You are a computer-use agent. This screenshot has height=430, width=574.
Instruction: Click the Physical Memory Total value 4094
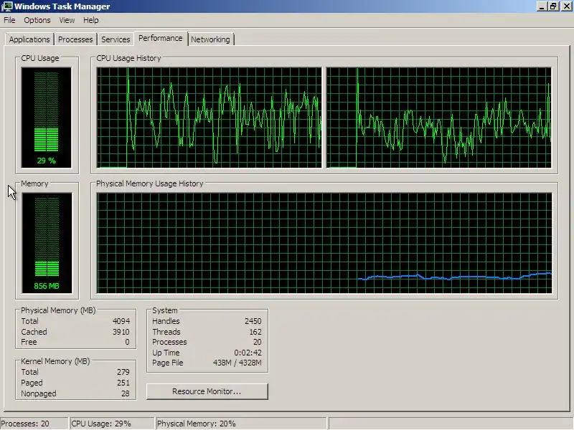pyautogui.click(x=121, y=321)
